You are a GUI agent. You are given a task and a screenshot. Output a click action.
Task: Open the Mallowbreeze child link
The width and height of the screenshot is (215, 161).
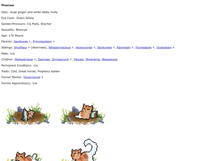(x=24, y=59)
